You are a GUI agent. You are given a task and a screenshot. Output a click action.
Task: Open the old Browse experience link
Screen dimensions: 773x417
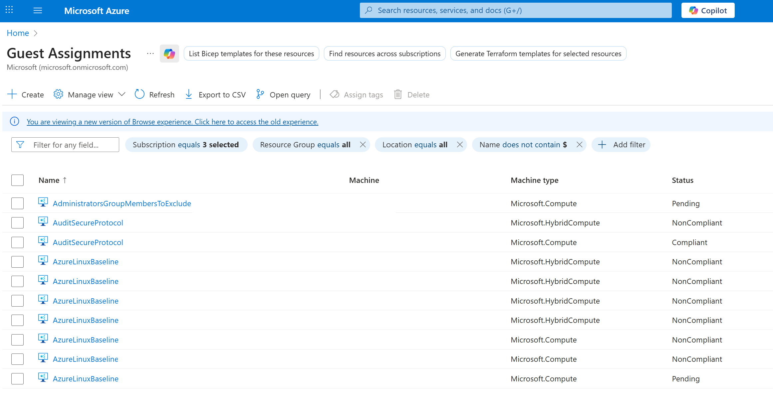[172, 122]
